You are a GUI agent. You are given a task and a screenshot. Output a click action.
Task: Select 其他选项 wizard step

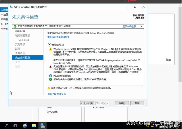(x=20, y=44)
